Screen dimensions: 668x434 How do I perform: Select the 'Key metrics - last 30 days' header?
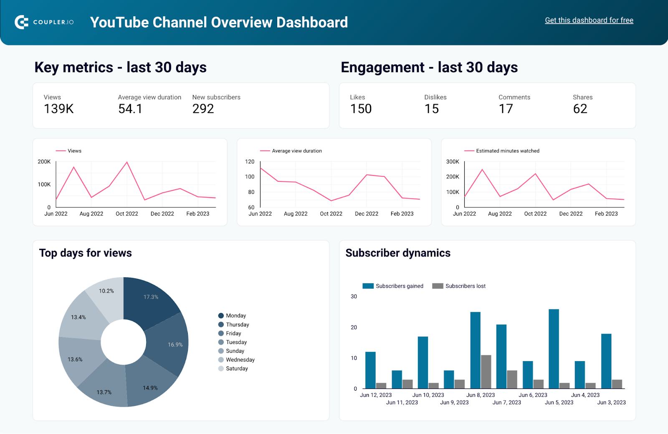(x=120, y=67)
